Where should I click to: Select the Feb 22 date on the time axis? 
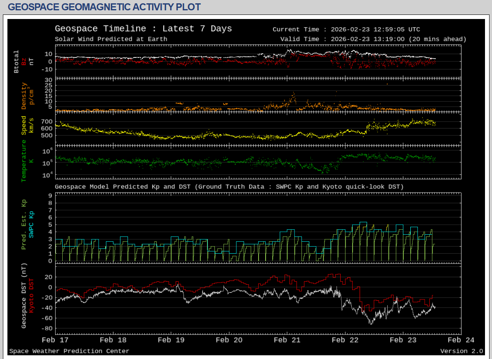tap(345, 340)
